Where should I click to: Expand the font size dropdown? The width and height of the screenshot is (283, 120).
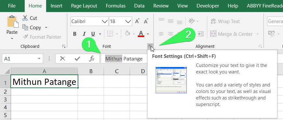[x=128, y=21]
